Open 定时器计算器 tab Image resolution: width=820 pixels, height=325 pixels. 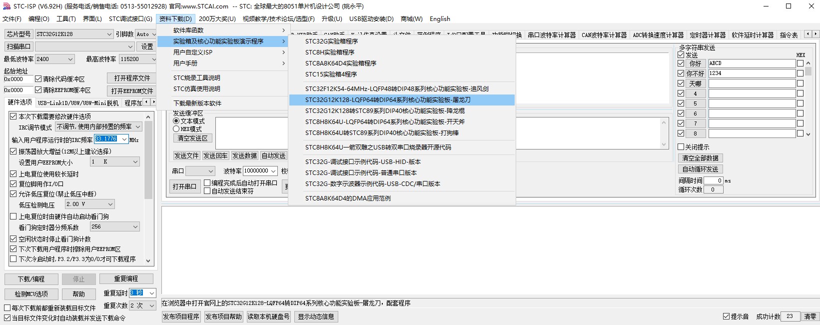(x=708, y=35)
